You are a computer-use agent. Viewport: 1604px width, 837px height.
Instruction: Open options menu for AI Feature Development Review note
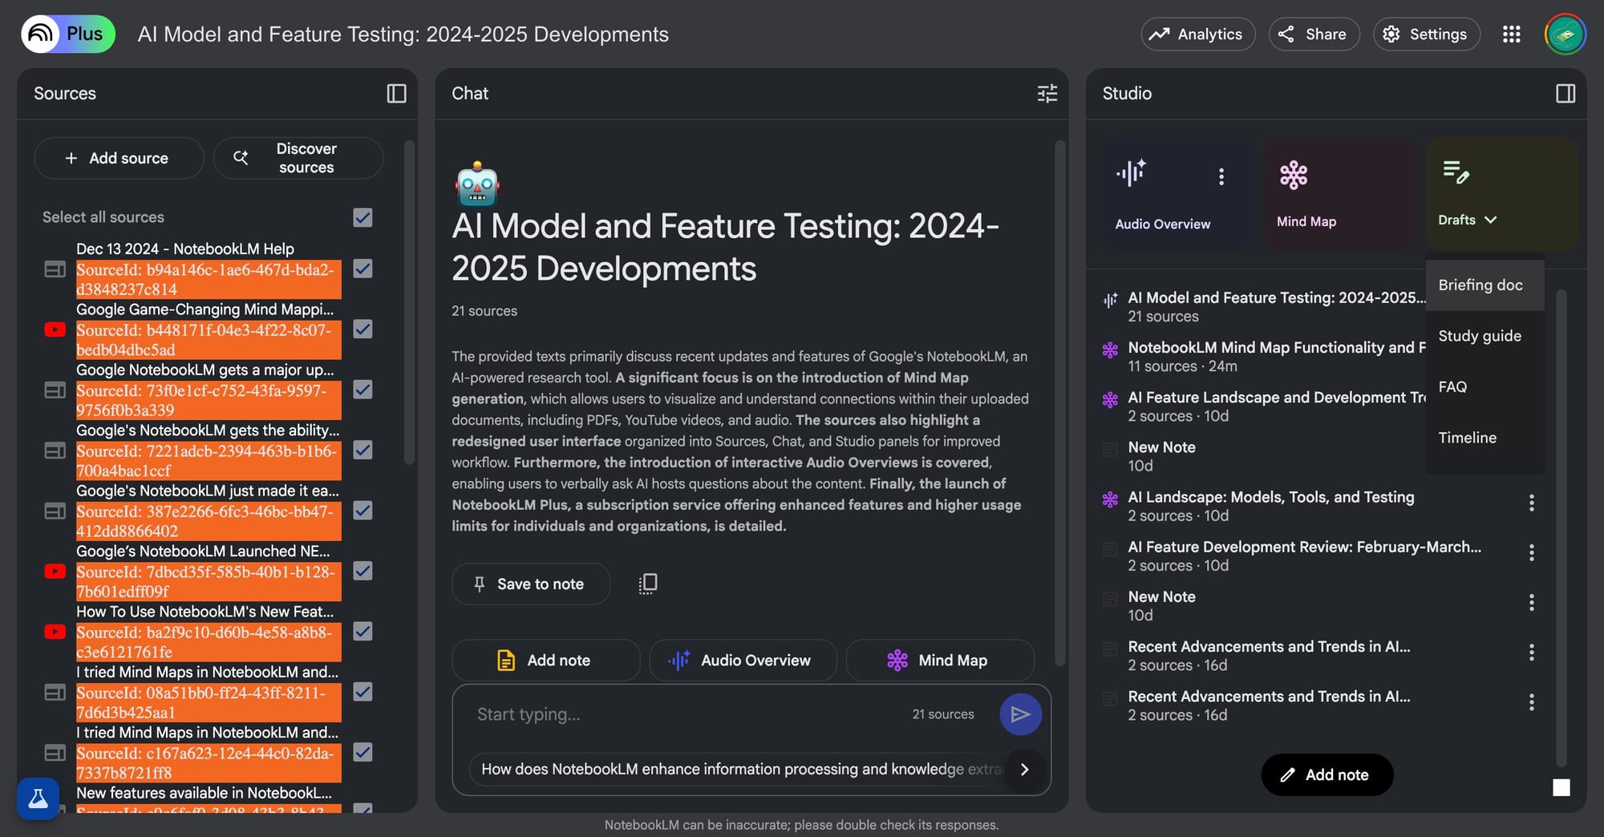click(x=1531, y=552)
